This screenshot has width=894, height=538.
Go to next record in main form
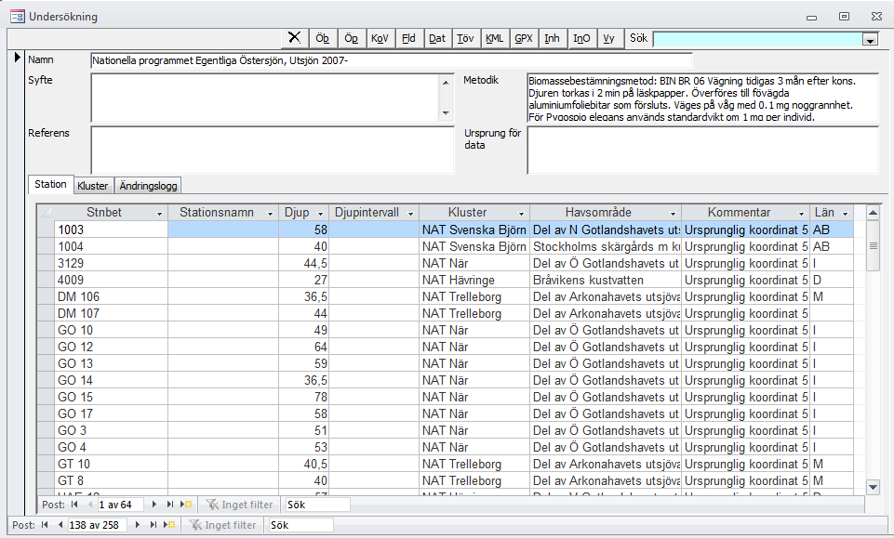pyautogui.click(x=138, y=525)
